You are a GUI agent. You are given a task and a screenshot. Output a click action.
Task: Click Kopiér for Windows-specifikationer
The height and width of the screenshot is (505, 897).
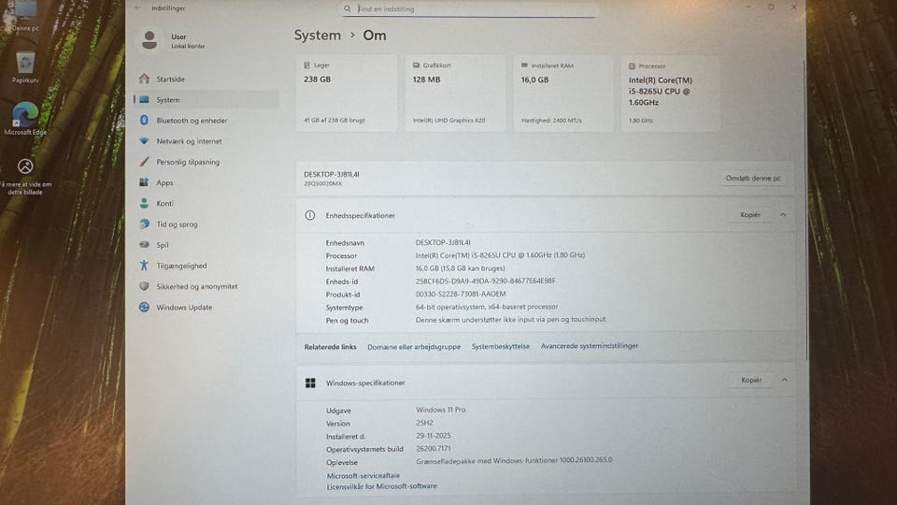(751, 380)
